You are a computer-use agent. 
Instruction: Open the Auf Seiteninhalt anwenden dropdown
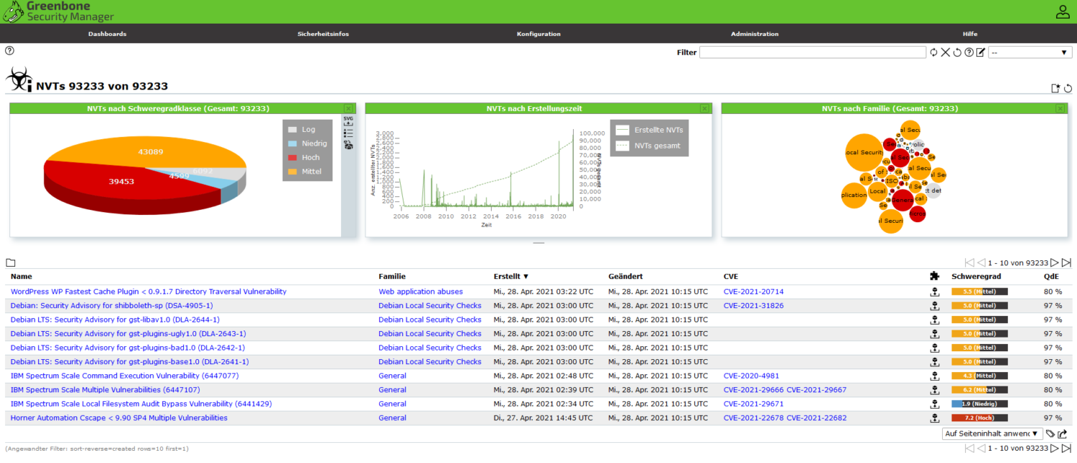tap(992, 433)
